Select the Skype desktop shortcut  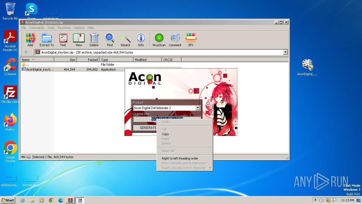(x=31, y=11)
